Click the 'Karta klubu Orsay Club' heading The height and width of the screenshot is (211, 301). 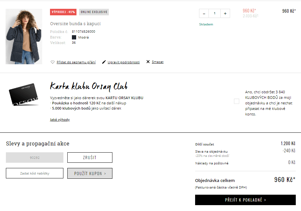(89, 86)
